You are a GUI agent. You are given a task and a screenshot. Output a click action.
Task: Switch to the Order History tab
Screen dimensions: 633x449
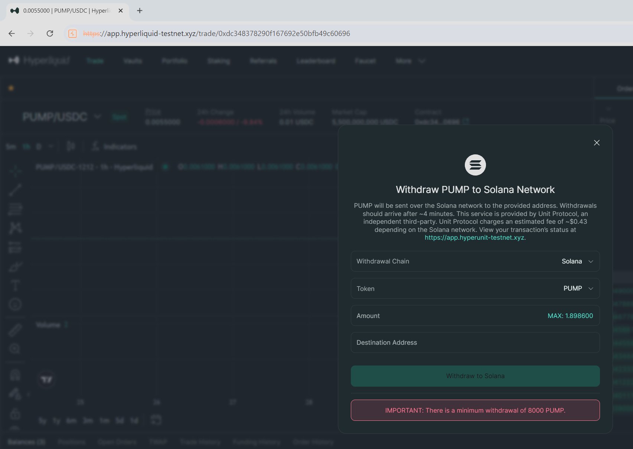313,442
